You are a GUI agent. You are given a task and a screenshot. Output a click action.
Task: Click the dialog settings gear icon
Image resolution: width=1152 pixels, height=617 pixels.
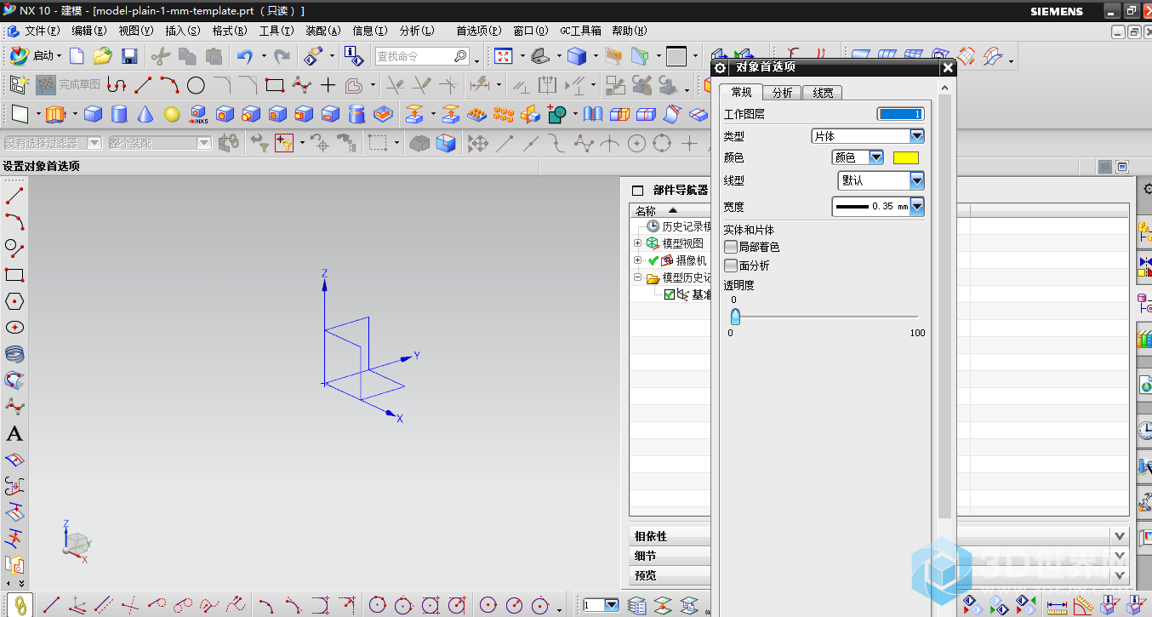point(721,68)
